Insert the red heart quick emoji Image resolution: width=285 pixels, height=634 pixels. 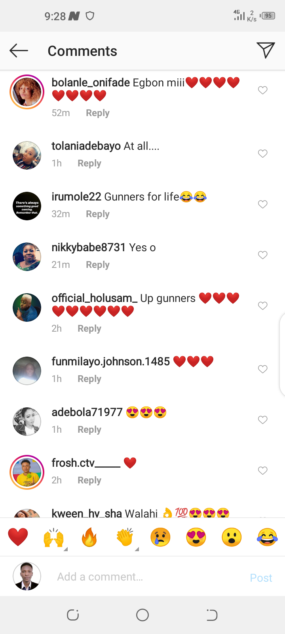[x=18, y=537]
